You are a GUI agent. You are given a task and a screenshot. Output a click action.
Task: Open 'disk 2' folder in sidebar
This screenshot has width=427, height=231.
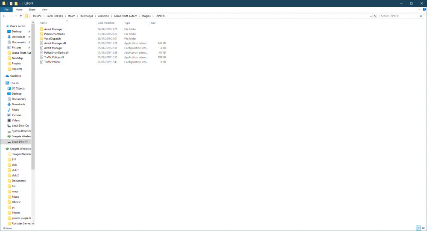[x=15, y=176]
